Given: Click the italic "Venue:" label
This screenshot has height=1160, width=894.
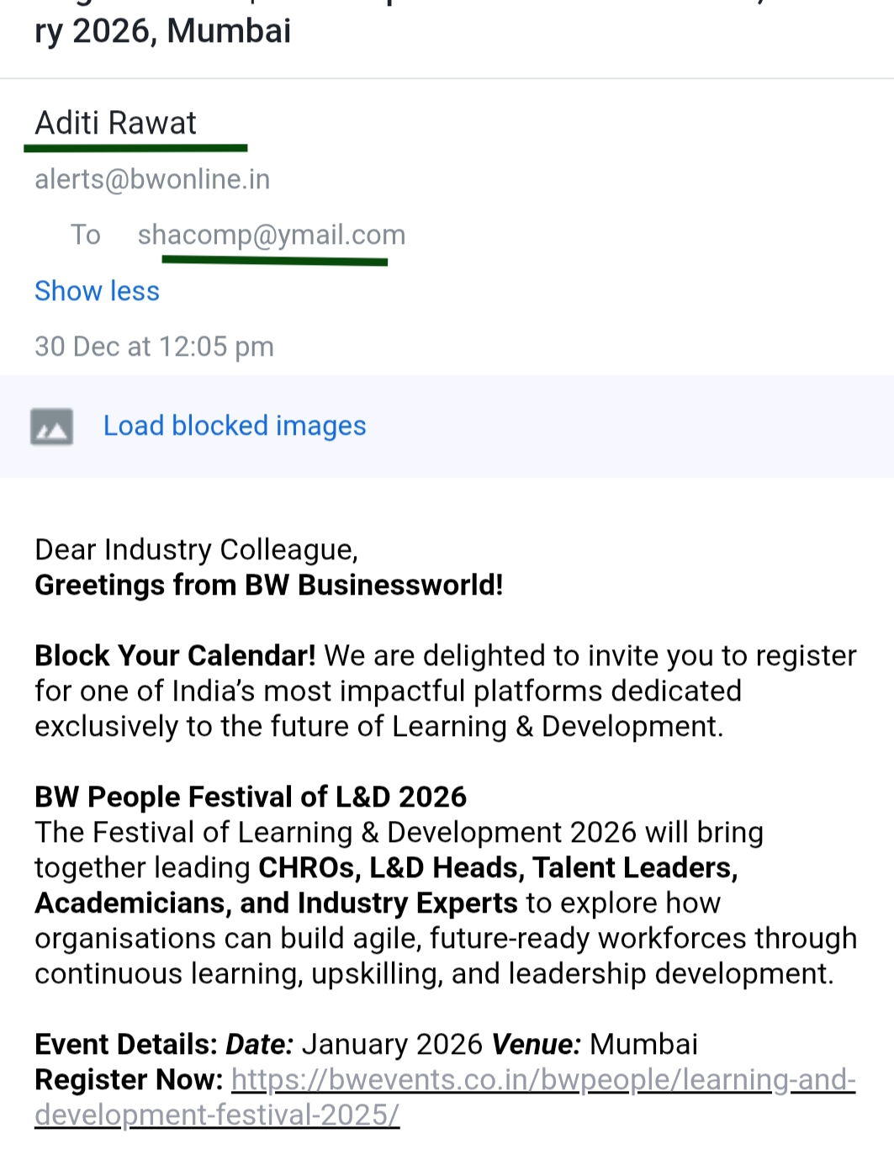Looking at the screenshot, I should click(536, 1045).
